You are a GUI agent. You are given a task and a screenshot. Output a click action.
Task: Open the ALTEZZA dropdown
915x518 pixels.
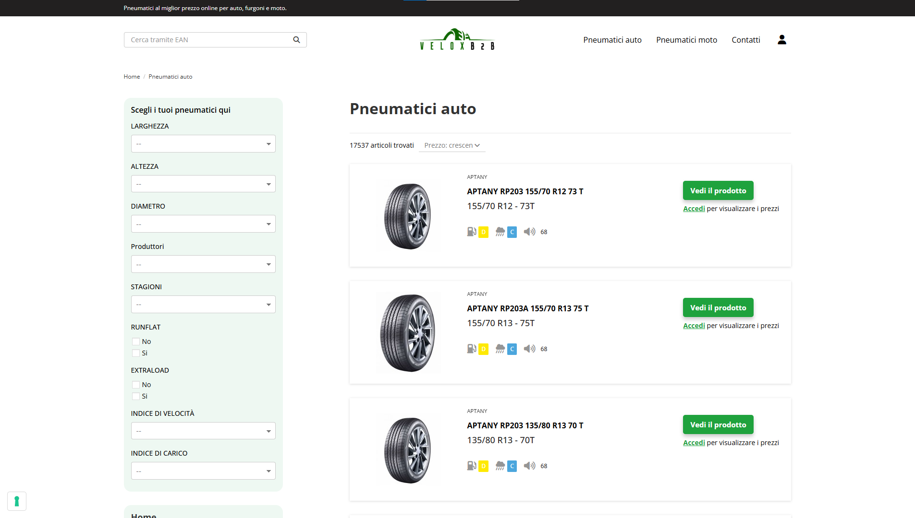click(203, 184)
